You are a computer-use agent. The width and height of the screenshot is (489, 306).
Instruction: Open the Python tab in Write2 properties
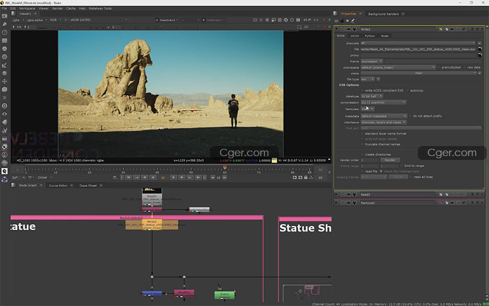click(370, 36)
